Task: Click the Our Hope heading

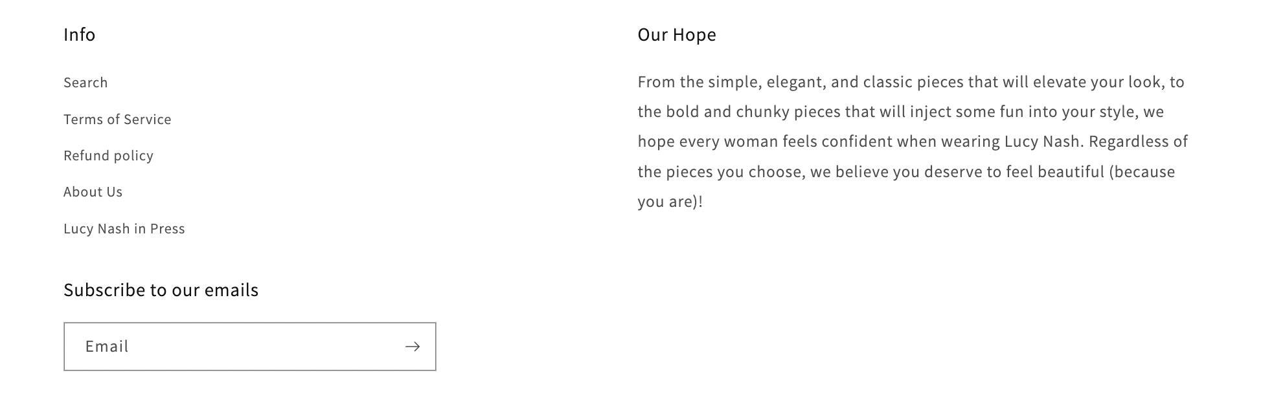Action: pos(676,35)
